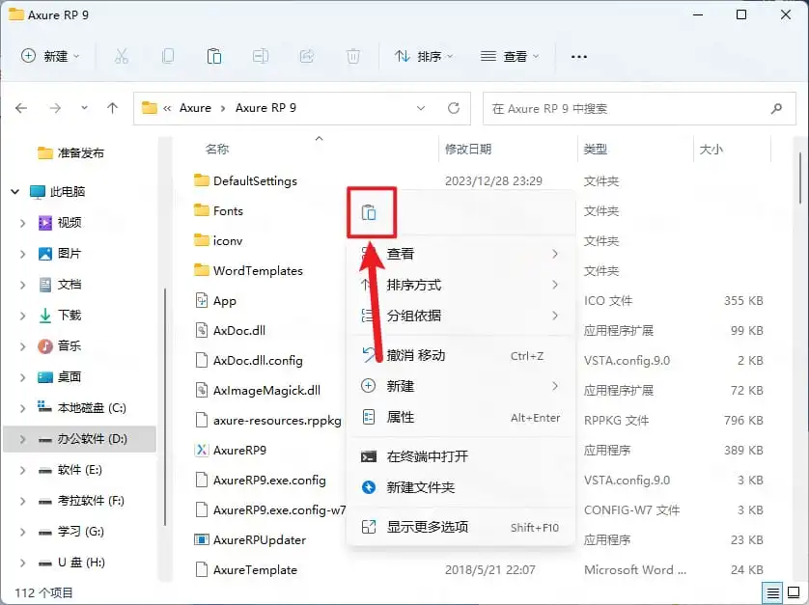
Task: Open the AxureRP9 application file
Action: [240, 451]
